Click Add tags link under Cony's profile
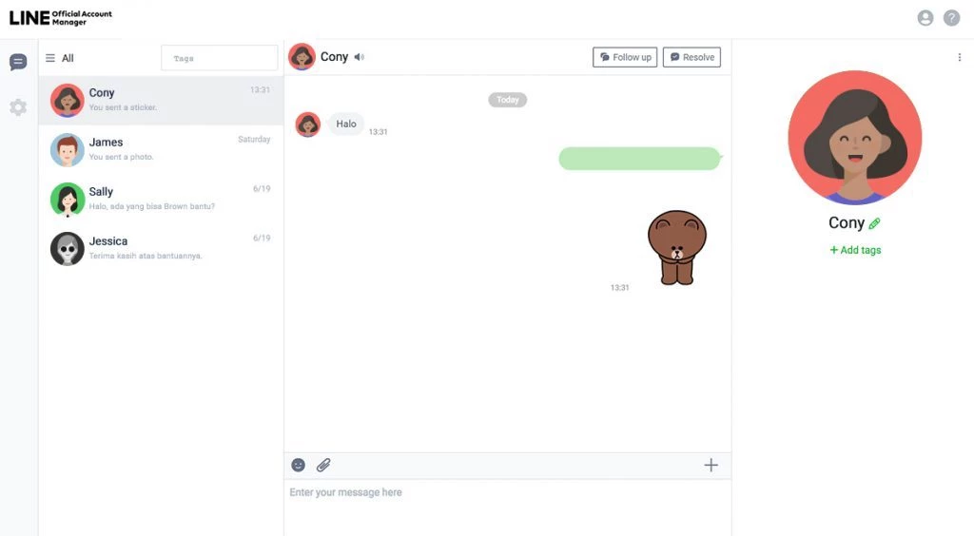974x536 pixels. [x=855, y=250]
